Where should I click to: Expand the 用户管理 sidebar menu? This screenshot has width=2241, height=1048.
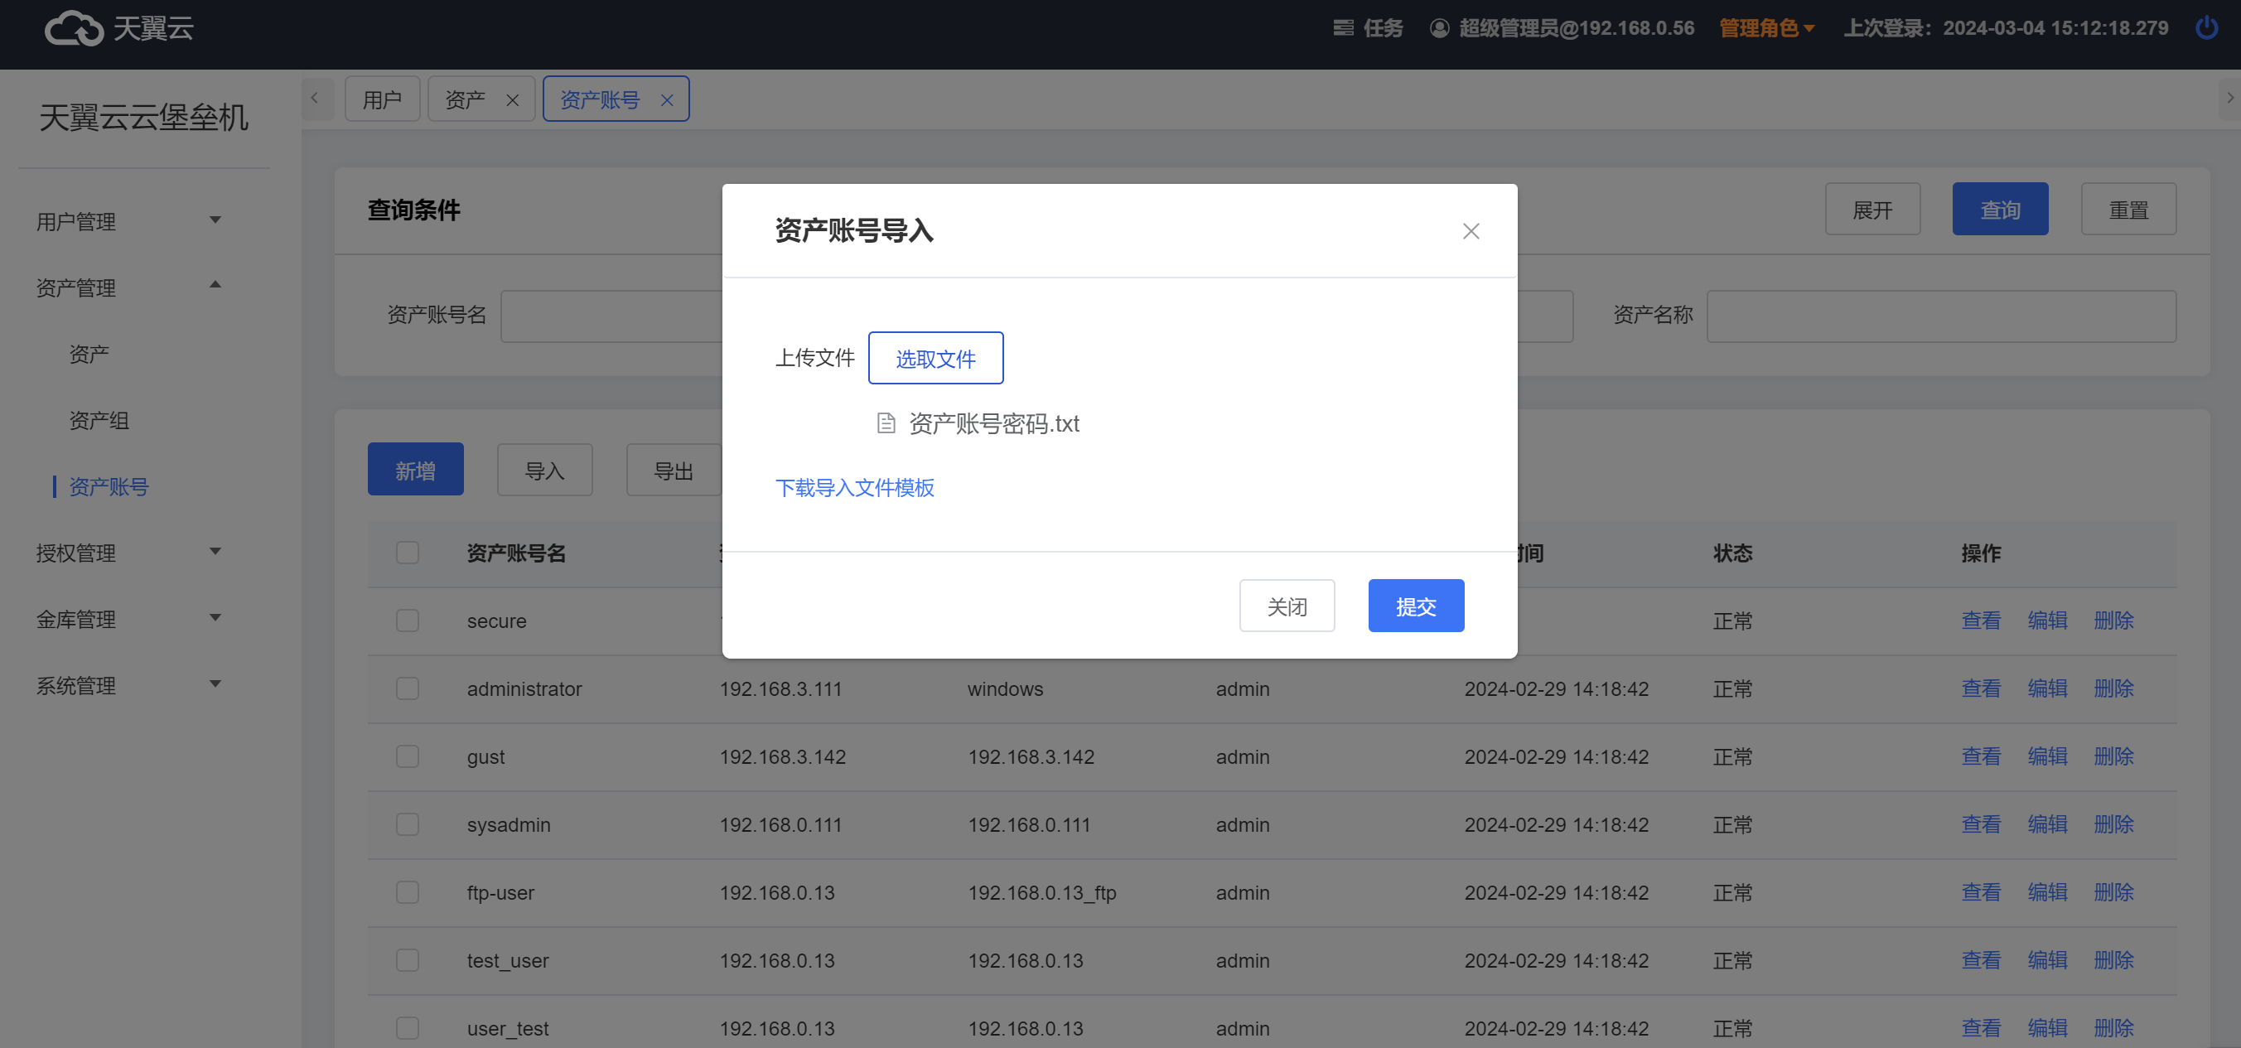click(128, 222)
